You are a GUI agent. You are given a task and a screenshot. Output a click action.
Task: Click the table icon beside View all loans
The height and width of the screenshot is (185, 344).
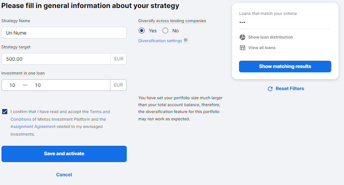242,48
